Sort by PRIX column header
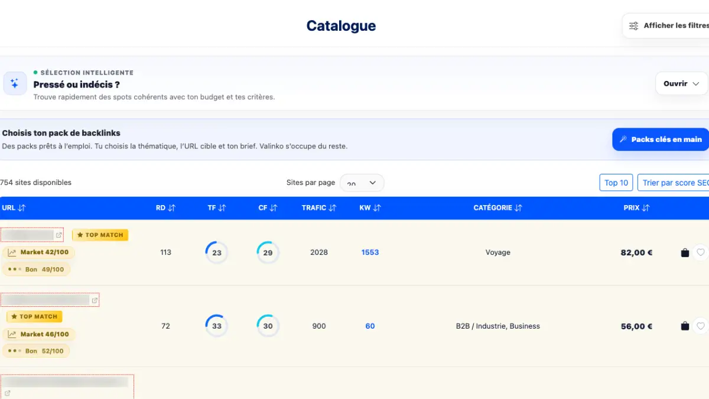The height and width of the screenshot is (399, 709). click(636, 208)
